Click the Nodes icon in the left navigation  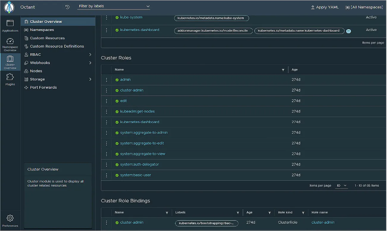(26, 71)
